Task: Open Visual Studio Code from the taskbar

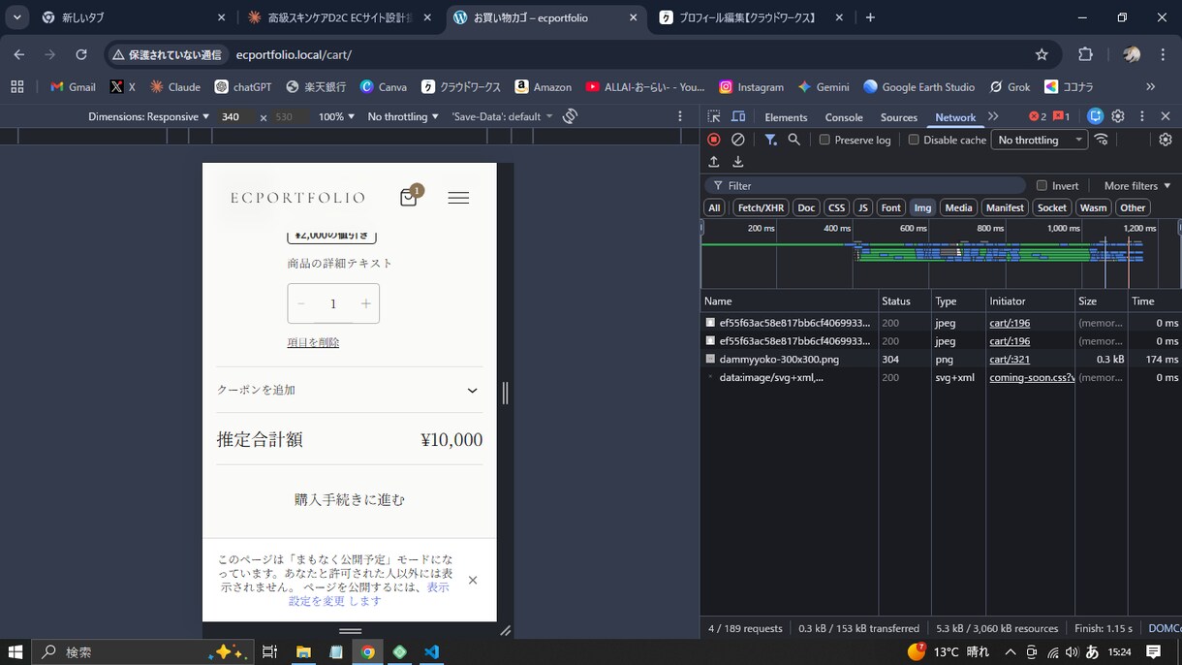Action: [x=432, y=652]
